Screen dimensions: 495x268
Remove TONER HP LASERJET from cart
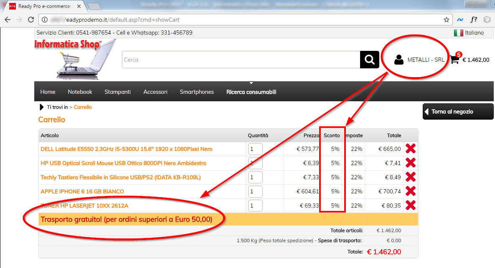pos(410,205)
